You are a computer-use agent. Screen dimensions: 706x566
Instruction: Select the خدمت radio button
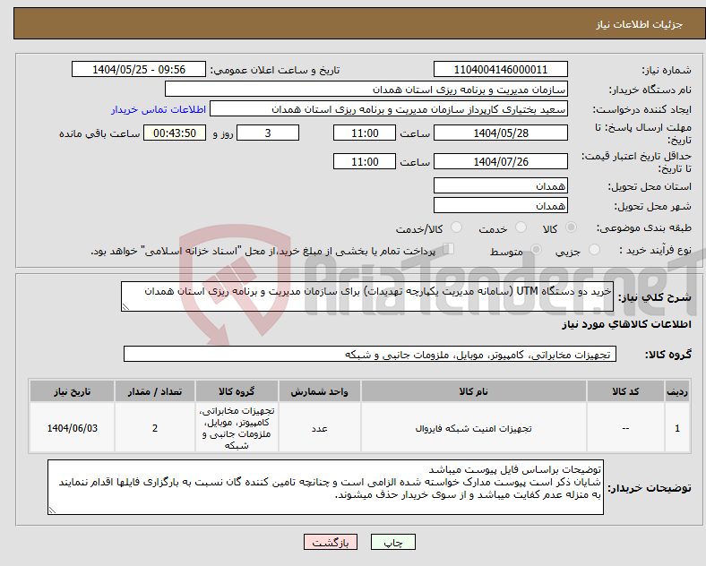521,227
